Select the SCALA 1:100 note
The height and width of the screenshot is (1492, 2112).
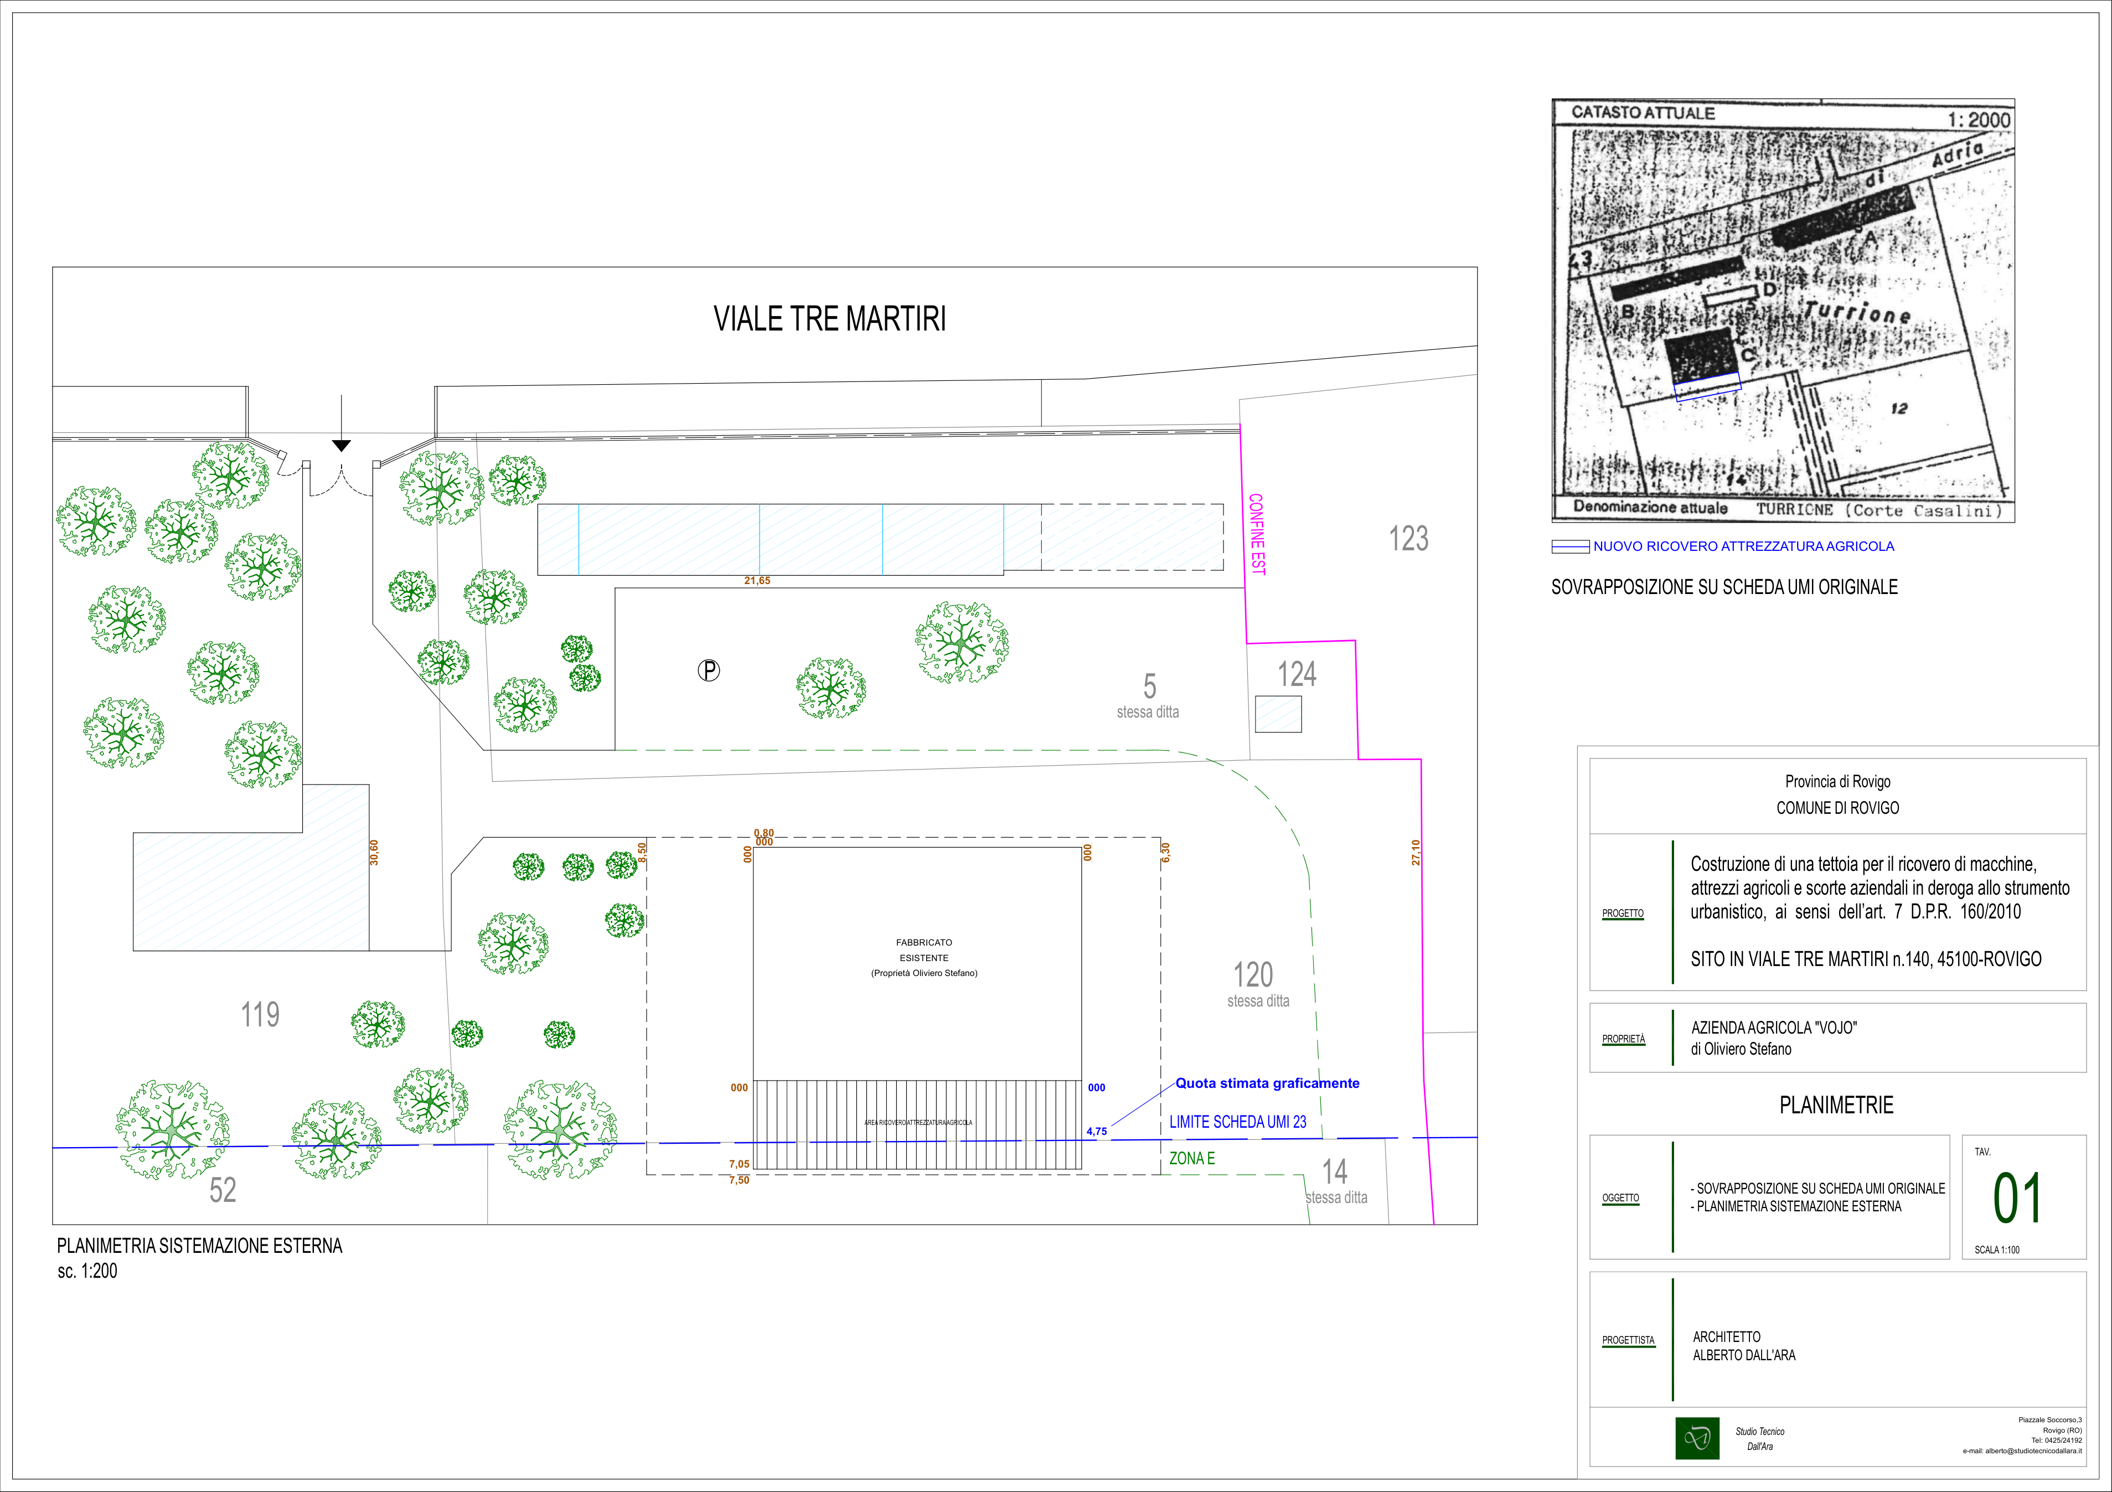coord(1997,1250)
